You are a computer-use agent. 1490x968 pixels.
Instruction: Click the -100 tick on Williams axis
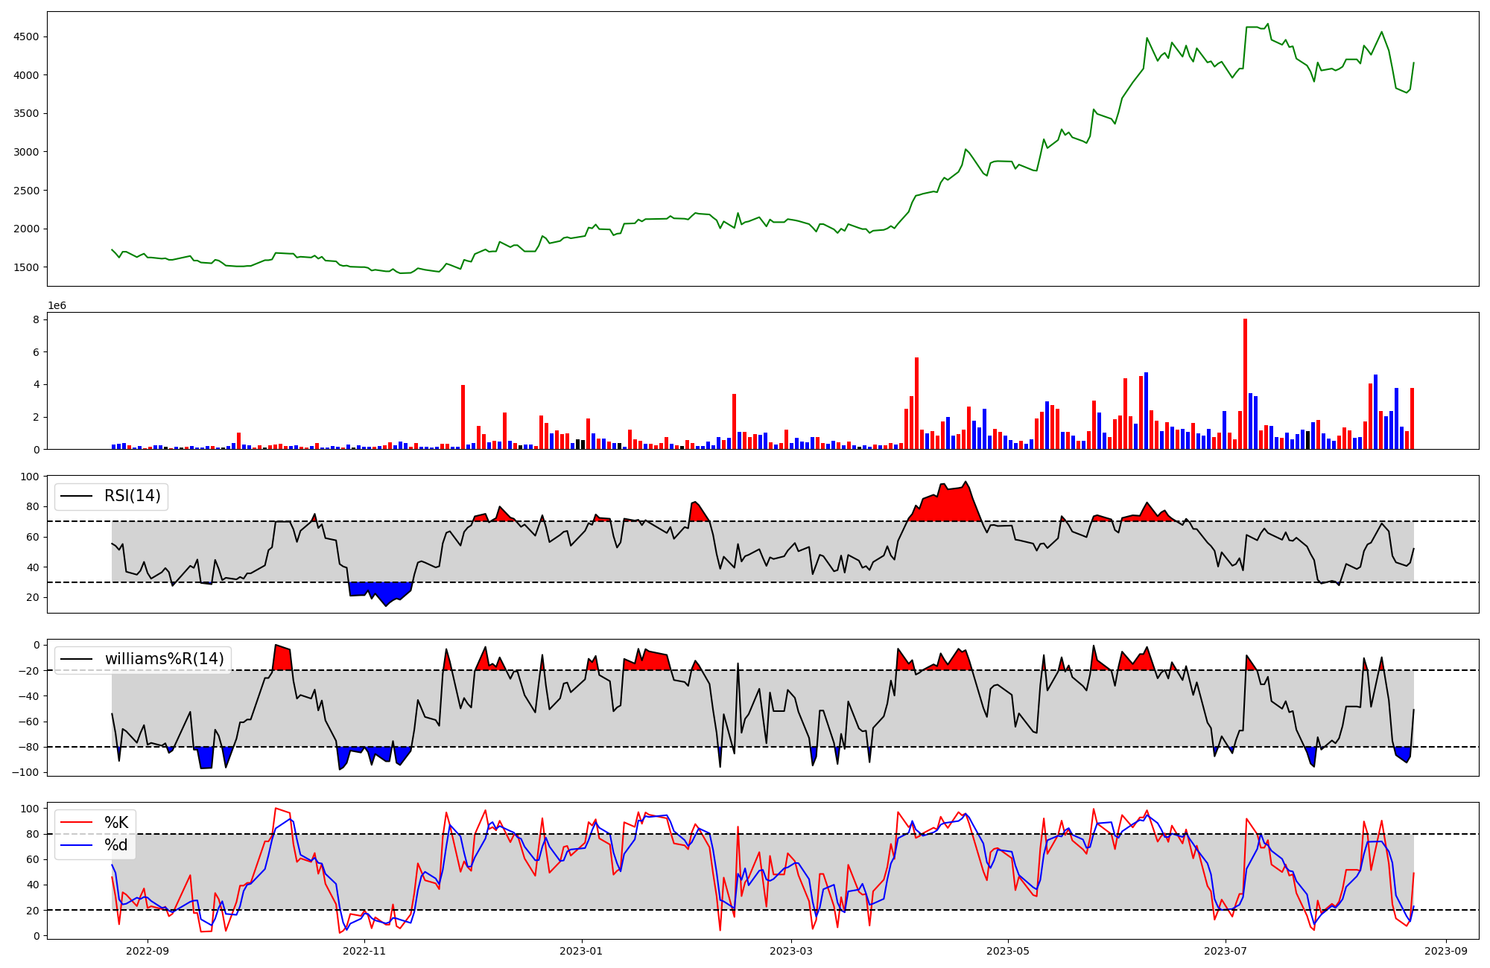coord(25,773)
